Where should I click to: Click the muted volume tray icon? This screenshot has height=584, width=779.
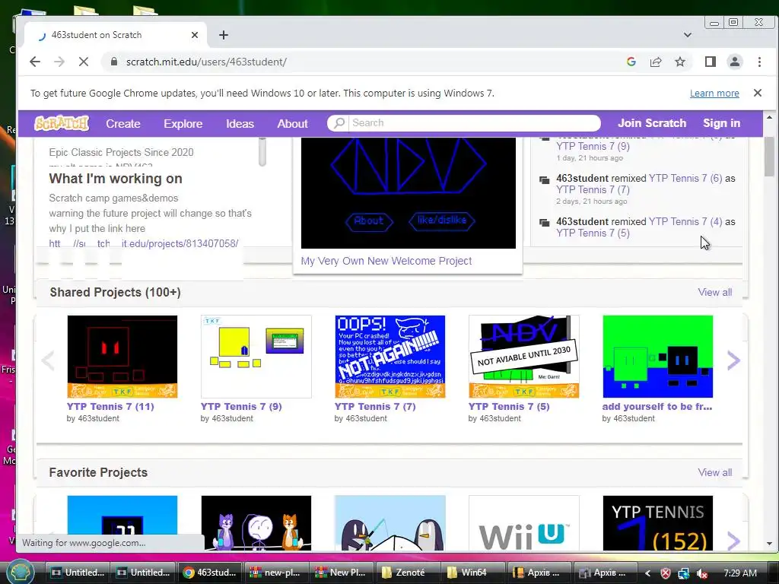coord(702,573)
